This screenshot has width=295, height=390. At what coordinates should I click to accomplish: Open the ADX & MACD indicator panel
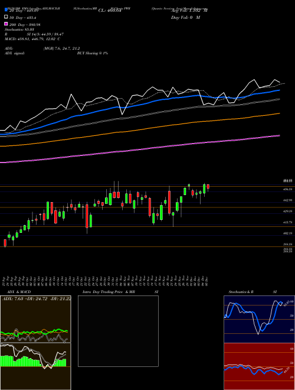(35, 319)
